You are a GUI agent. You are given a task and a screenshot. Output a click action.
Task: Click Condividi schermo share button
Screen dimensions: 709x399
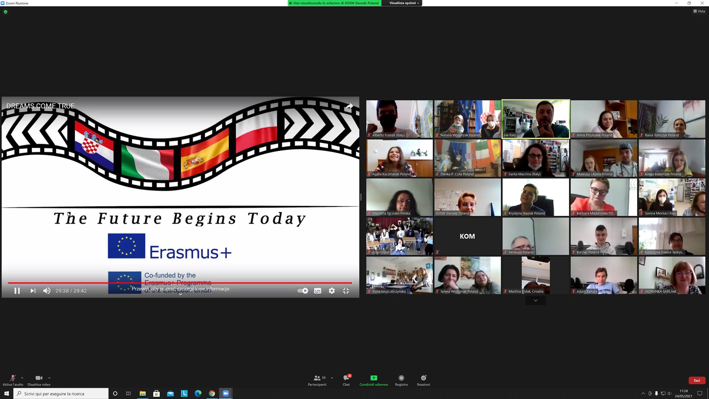[x=374, y=380]
